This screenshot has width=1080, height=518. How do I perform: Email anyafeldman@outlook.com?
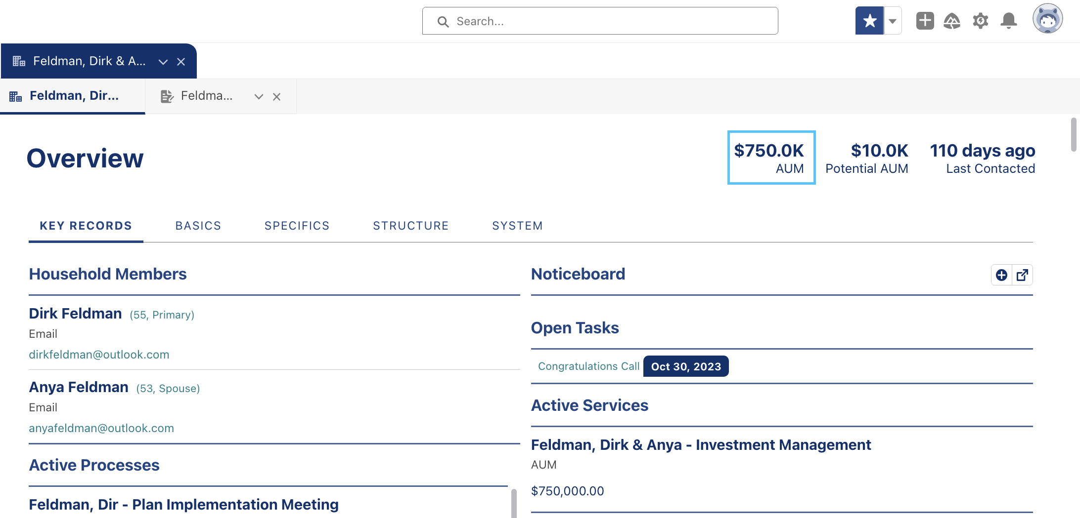(101, 428)
